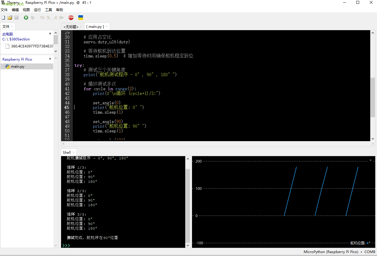Click the Debug bug icon
This screenshot has height=256, width=377.
tap(33, 18)
